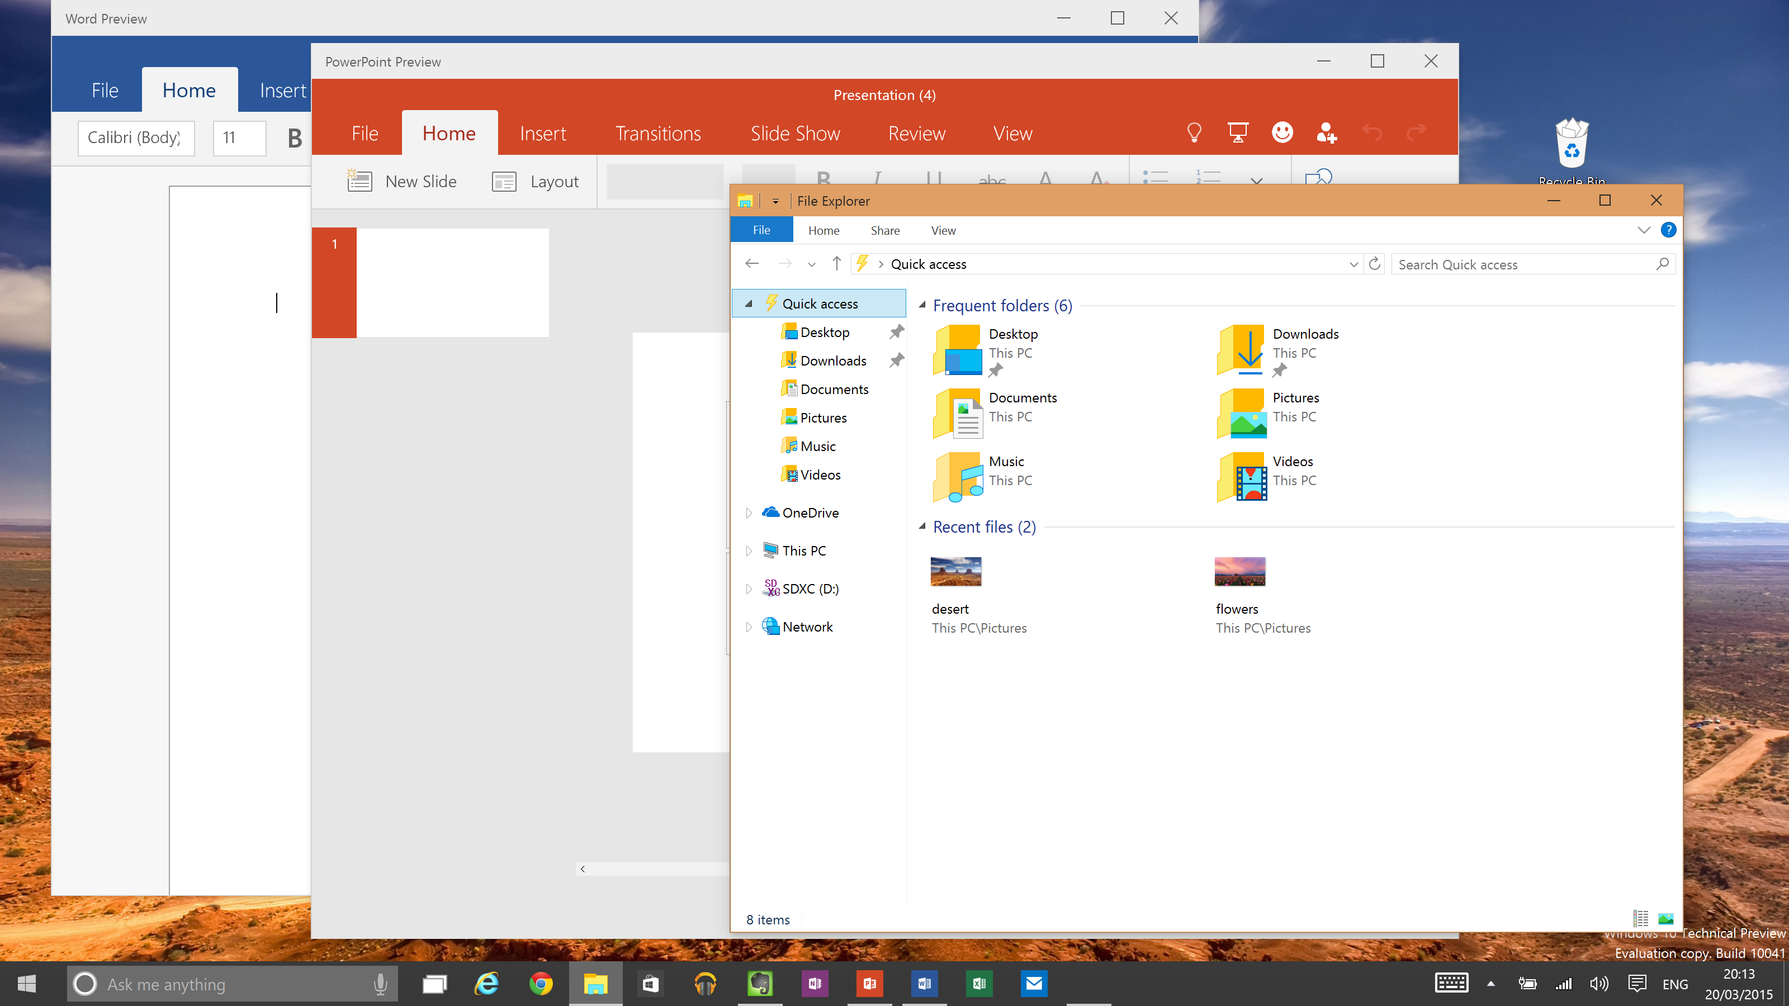Click the Calibri (Body) font box in Word
The height and width of the screenshot is (1006, 1789).
[135, 137]
